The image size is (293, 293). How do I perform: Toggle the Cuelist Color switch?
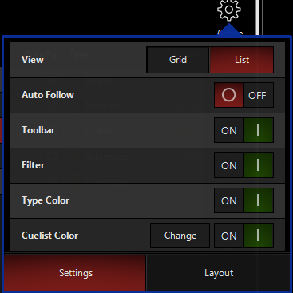point(244,236)
